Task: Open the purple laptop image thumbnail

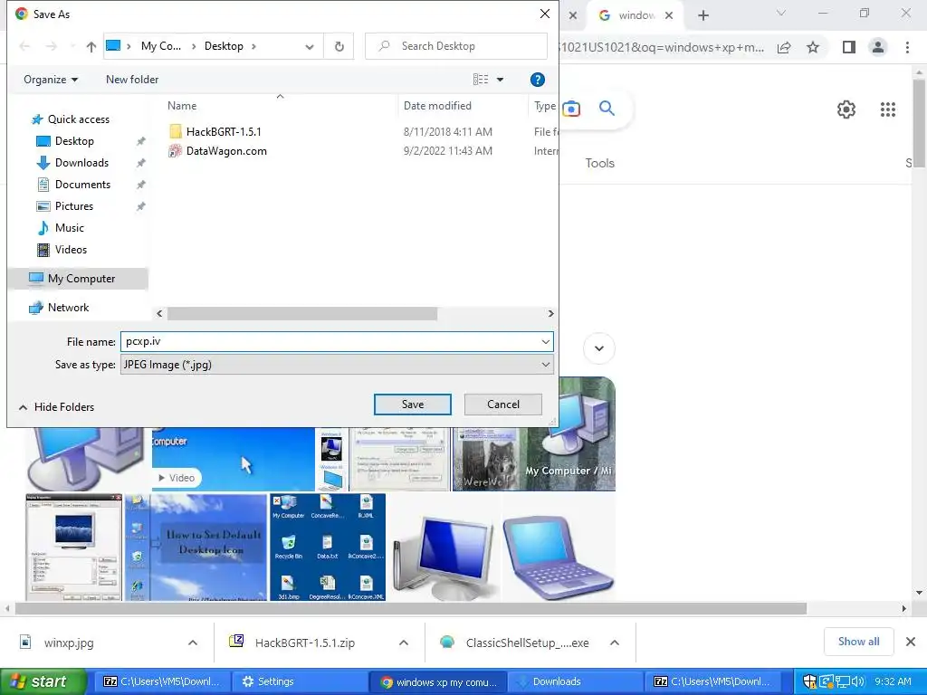Action: [x=559, y=547]
